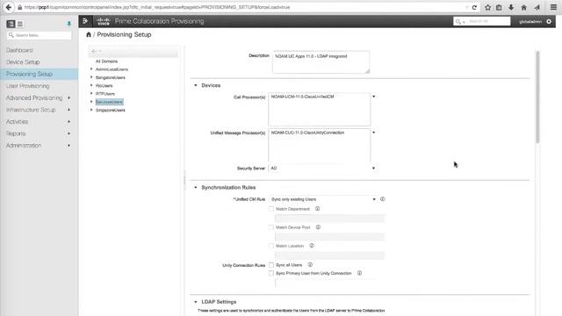Click the send/share arrow icon in browser toolbar
The height and width of the screenshot is (316, 562).
537,7
